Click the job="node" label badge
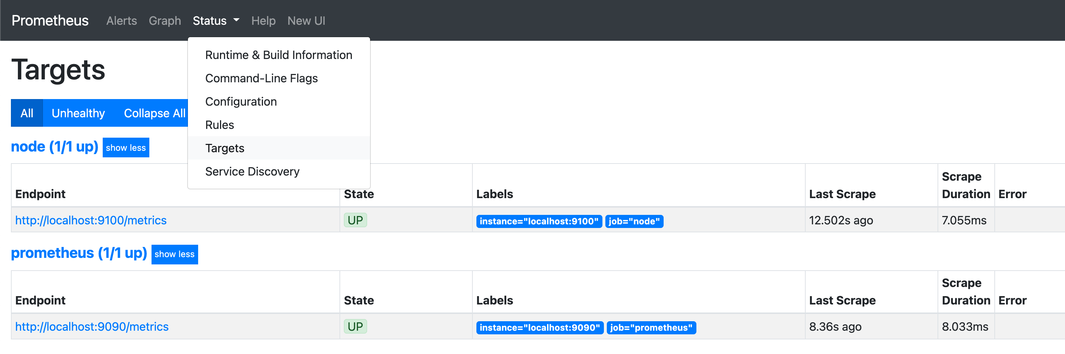The width and height of the screenshot is (1065, 354). click(x=634, y=221)
